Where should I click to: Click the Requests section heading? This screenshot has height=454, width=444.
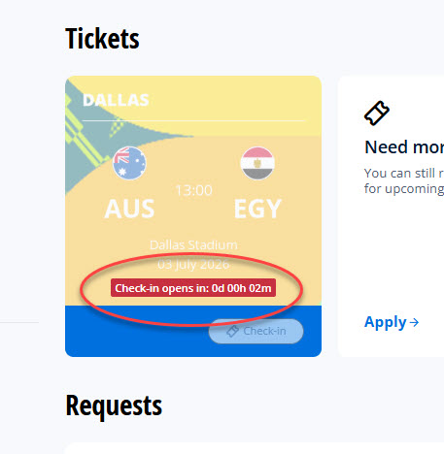pyautogui.click(x=114, y=405)
